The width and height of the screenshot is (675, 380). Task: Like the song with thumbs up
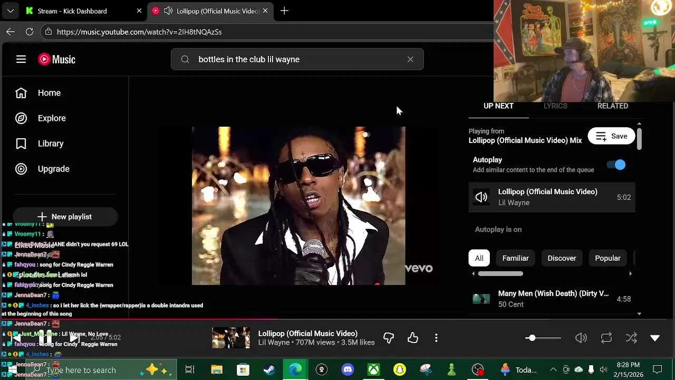click(x=413, y=338)
